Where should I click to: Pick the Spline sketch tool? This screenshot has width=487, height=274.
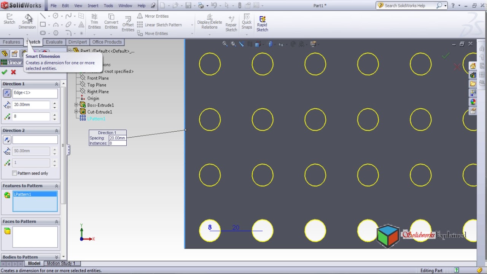click(68, 16)
